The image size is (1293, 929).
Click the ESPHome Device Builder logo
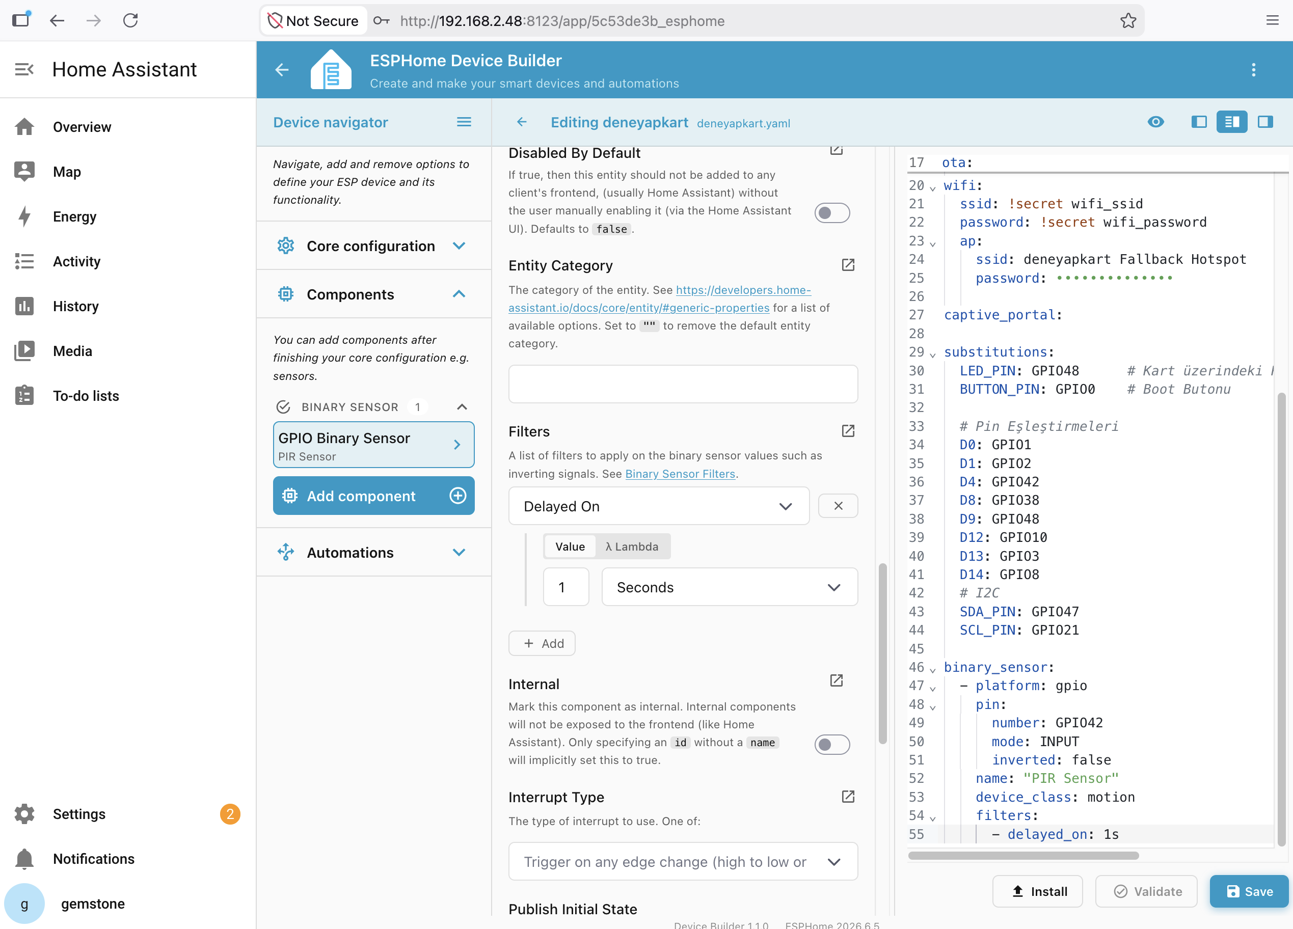(331, 70)
